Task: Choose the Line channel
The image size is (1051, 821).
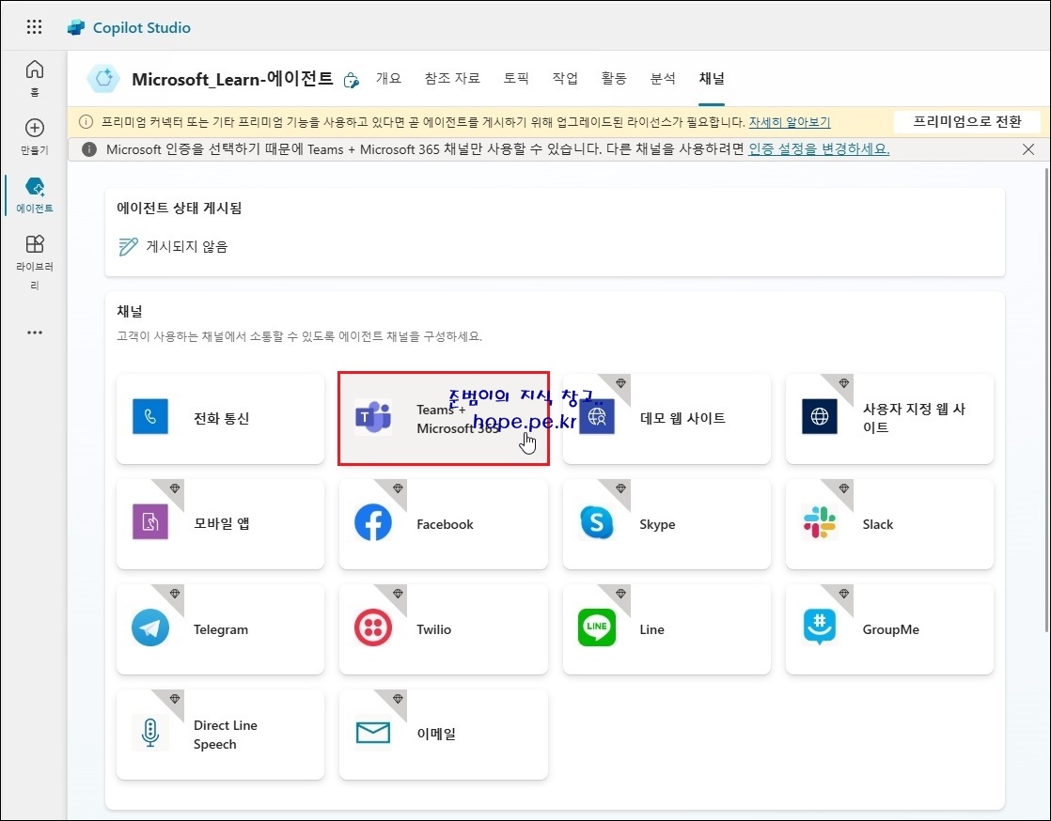Action: 667,628
